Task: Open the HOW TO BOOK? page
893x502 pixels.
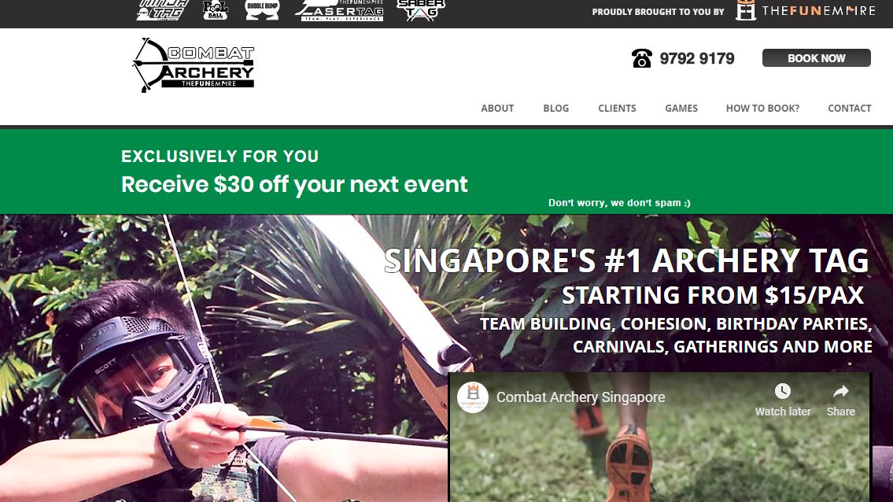Action: [762, 109]
